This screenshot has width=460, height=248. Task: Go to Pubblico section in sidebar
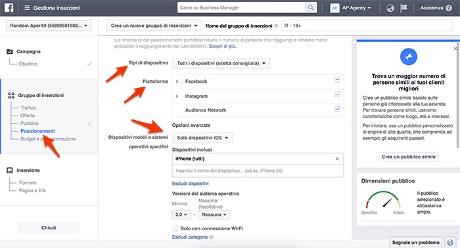(x=30, y=123)
